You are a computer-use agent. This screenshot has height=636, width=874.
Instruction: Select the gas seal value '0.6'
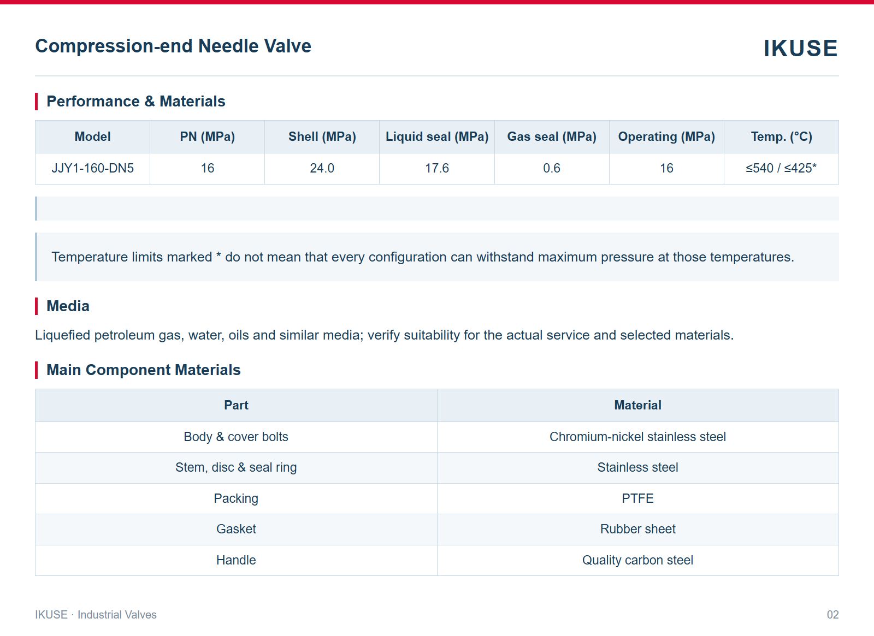point(552,168)
